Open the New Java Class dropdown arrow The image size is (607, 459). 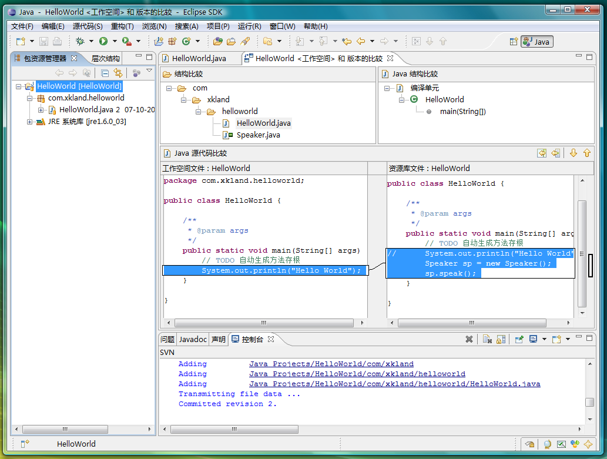click(197, 41)
